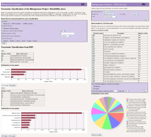Viewport: 151px width, 137px height.
Task: Sort table by Description column header
Action: (121, 33)
